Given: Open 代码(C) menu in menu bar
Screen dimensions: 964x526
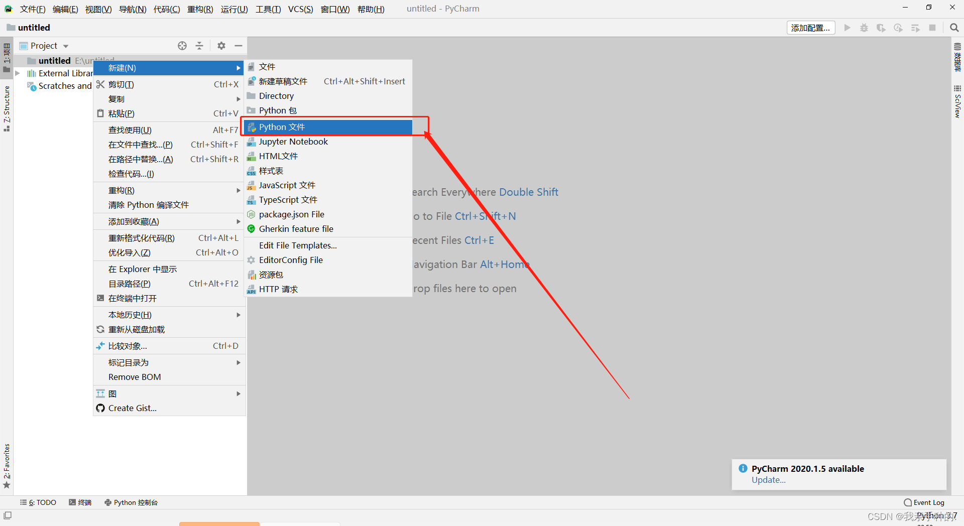Looking at the screenshot, I should point(167,9).
